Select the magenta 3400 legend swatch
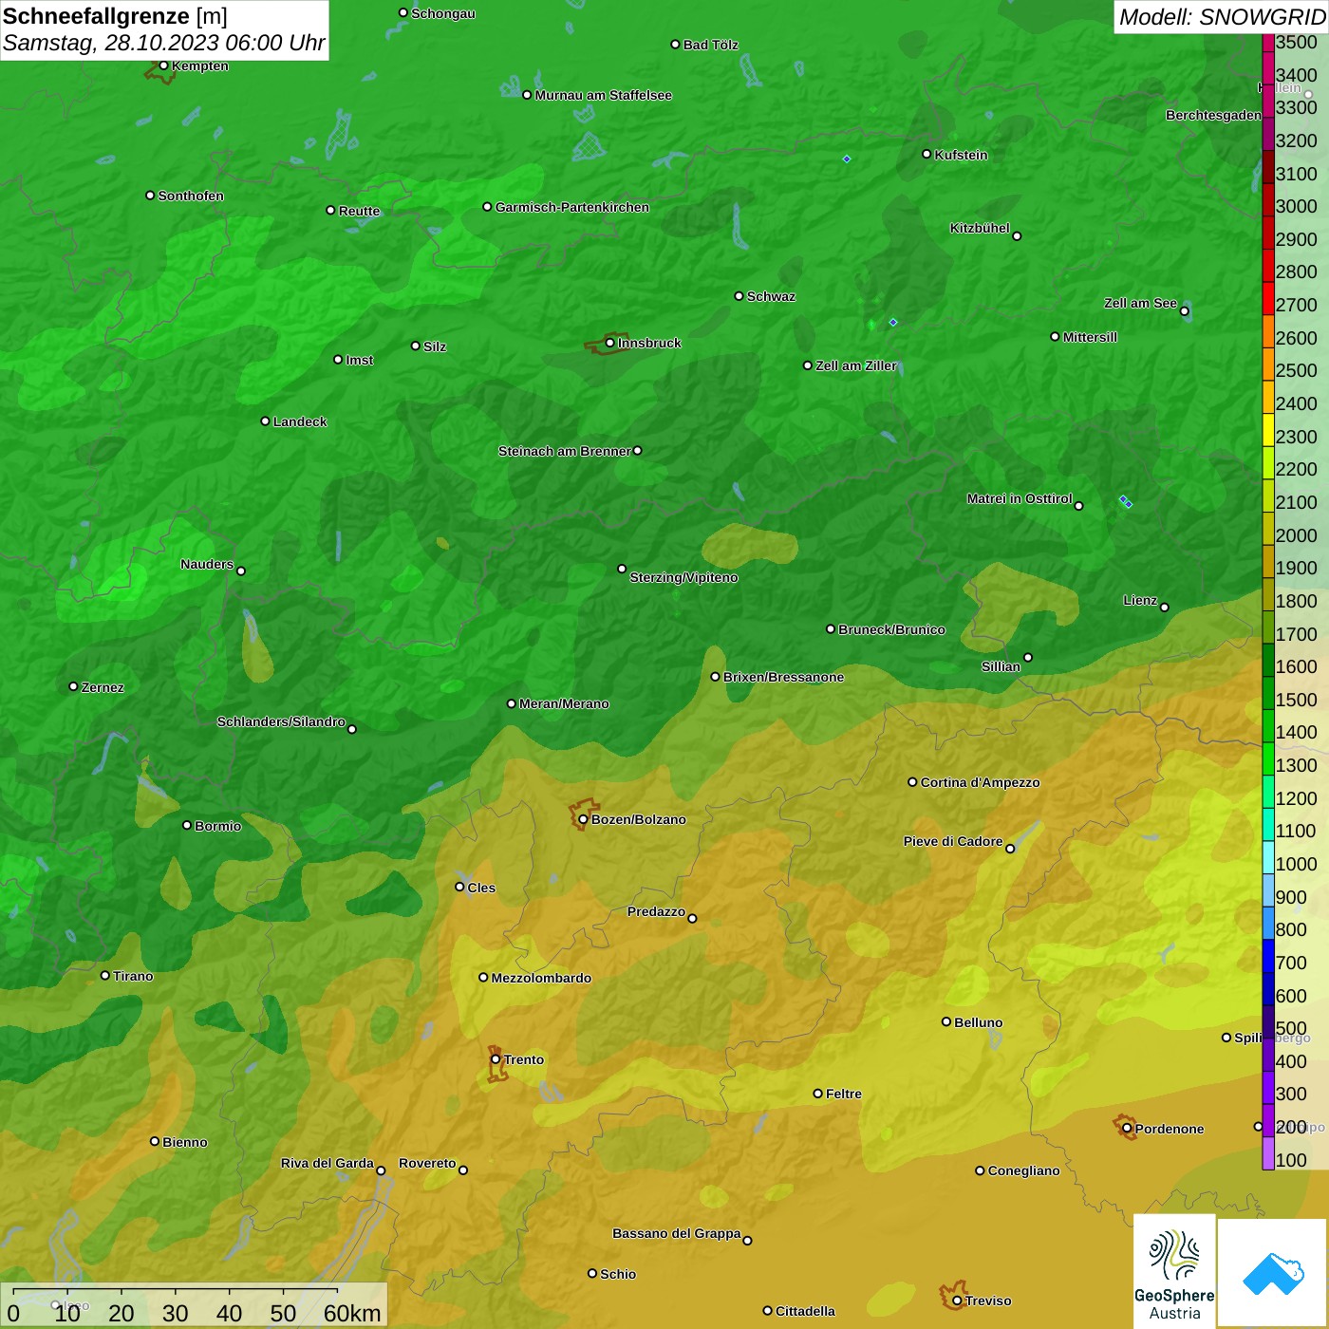Screen dimensions: 1329x1329 1268,68
